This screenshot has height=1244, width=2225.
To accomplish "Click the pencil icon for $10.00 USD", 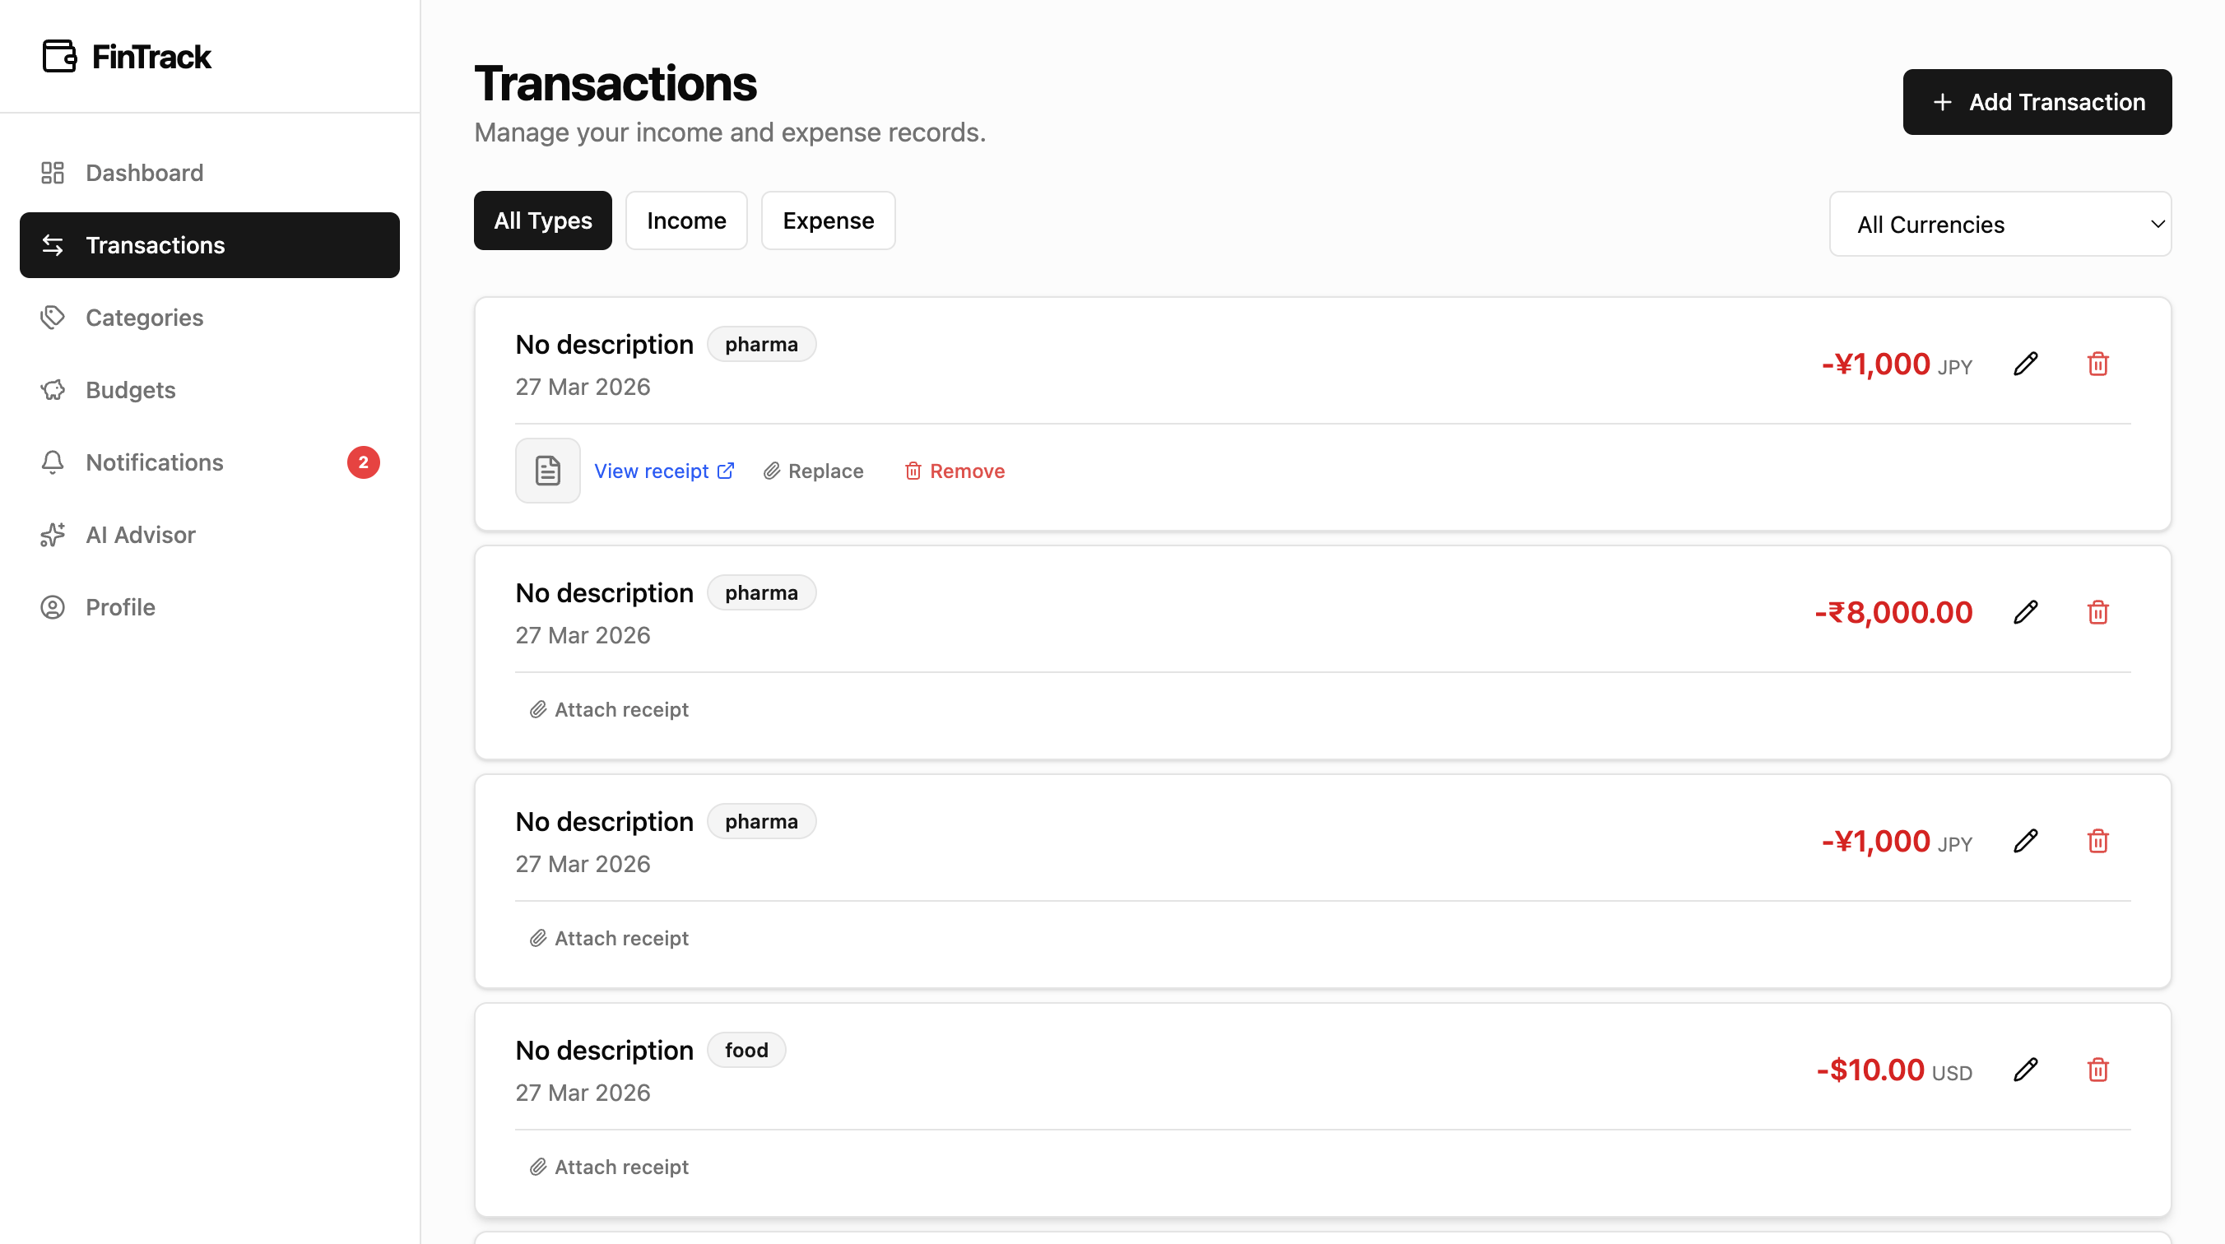I will pyautogui.click(x=2026, y=1070).
